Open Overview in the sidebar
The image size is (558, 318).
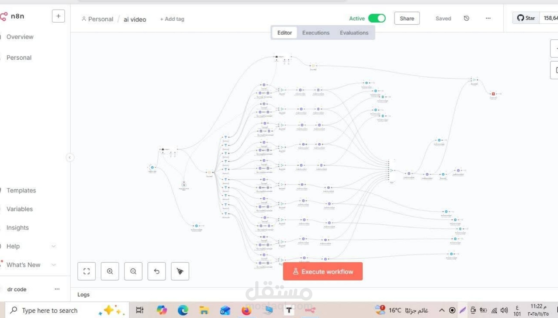[x=20, y=37]
